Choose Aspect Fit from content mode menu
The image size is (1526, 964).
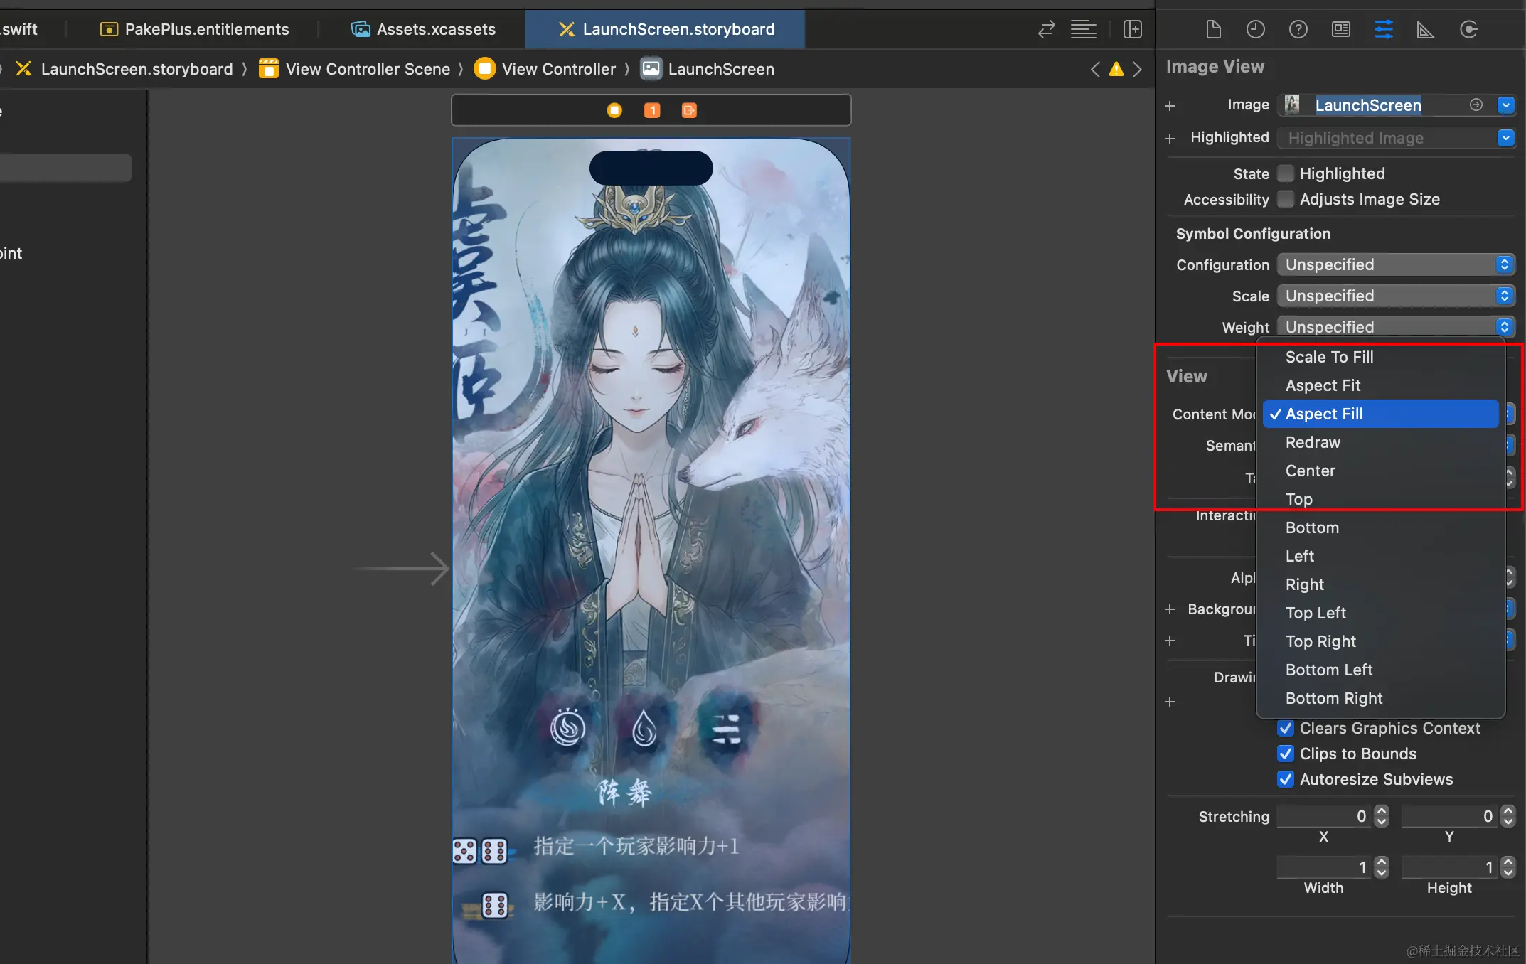1323,385
